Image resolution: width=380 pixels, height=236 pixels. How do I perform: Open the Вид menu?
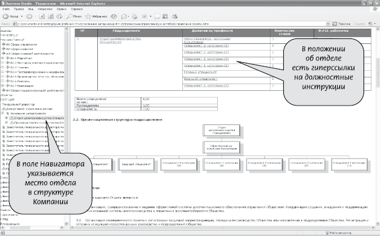[31, 9]
